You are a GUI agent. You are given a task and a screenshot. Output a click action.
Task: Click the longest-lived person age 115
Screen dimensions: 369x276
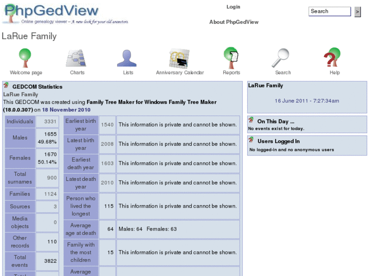pyautogui.click(x=109, y=206)
